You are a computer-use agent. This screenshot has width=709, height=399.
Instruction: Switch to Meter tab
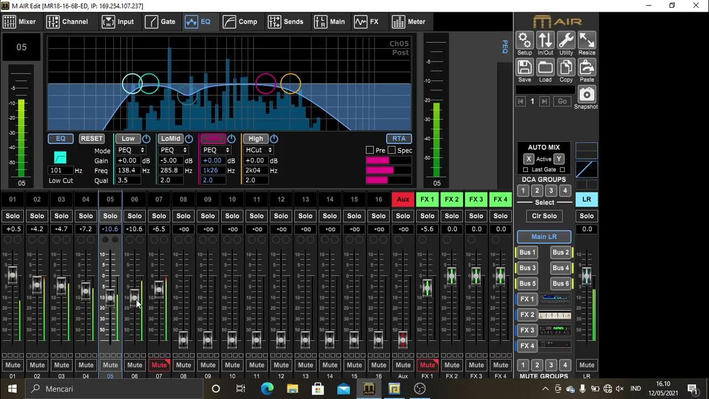tap(409, 22)
